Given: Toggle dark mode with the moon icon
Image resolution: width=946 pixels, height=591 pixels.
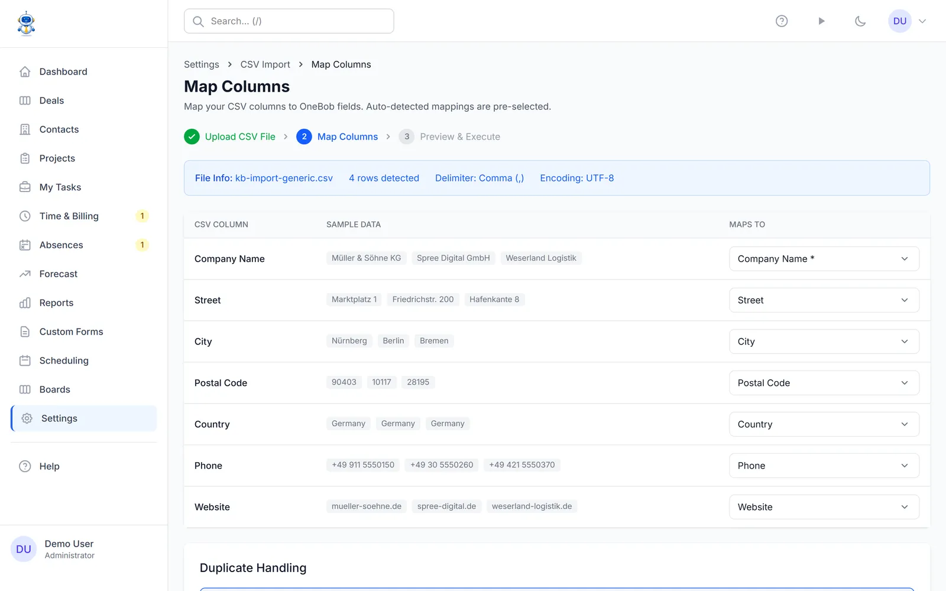Looking at the screenshot, I should 860,21.
